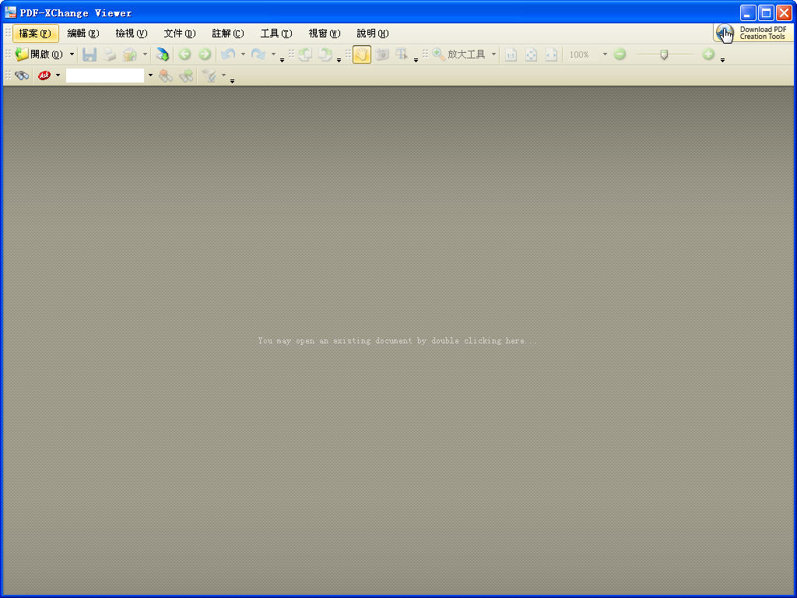This screenshot has height=598, width=797.
Task: Open tools toolbar overflow options arrow
Action: pyautogui.click(x=416, y=60)
